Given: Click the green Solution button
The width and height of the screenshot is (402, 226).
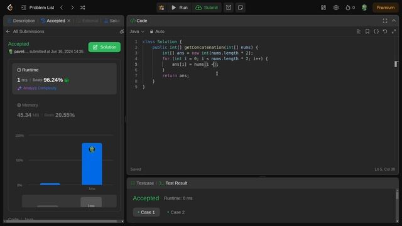Looking at the screenshot, I should (x=104, y=47).
